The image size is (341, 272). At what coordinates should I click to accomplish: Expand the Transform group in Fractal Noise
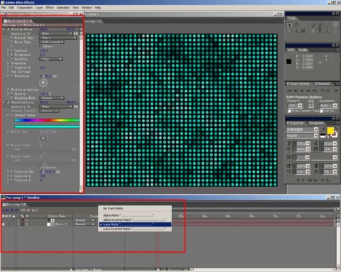tap(8, 63)
